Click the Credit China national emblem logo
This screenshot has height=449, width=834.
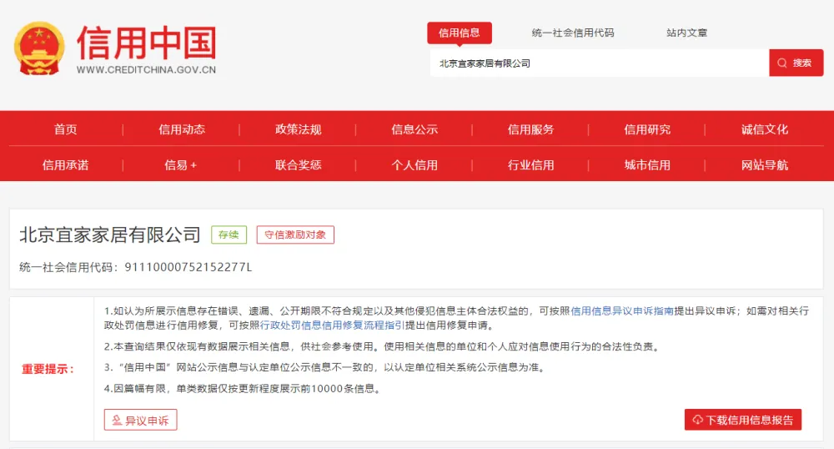[38, 48]
